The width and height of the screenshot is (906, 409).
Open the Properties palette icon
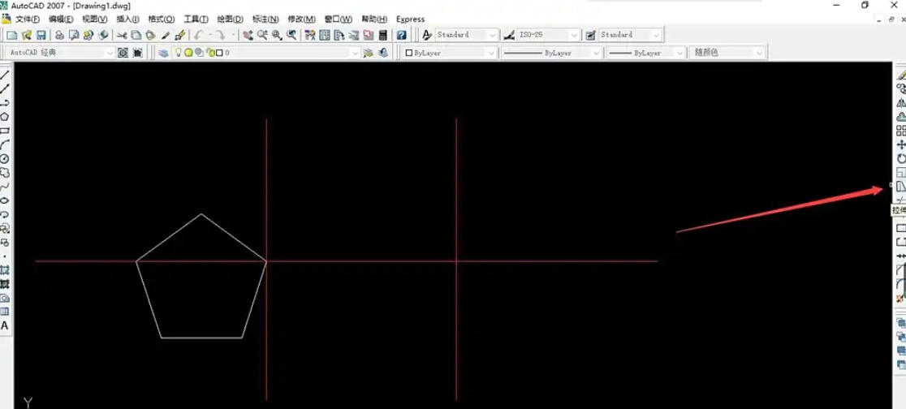click(x=310, y=35)
